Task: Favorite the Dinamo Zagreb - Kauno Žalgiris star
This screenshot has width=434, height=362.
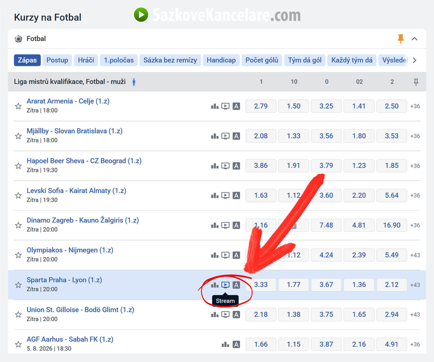Action: pos(18,225)
